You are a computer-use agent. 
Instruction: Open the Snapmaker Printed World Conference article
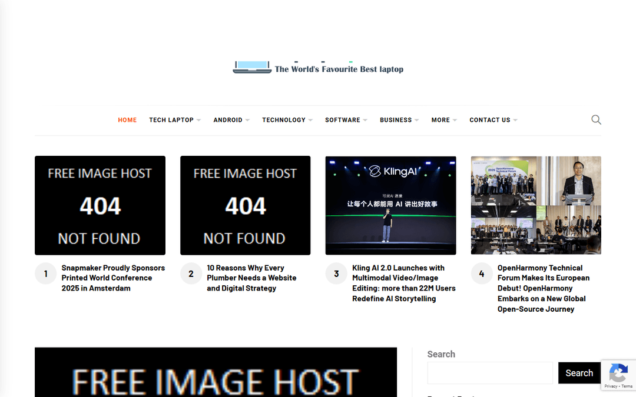tap(113, 278)
